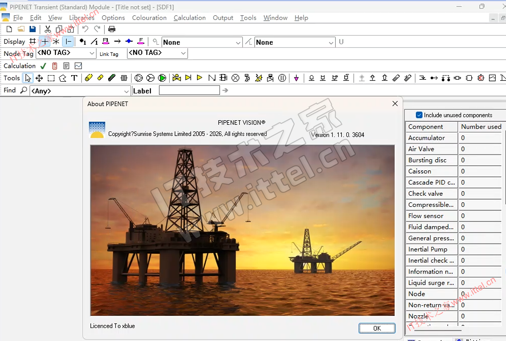Select the Text tool marked T
This screenshot has width=506, height=341.
pos(74,78)
